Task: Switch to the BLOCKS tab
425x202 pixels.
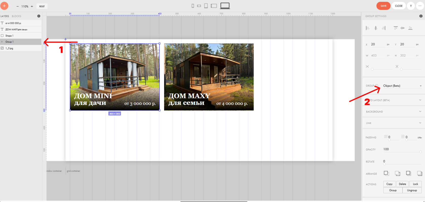Action: tap(17, 16)
